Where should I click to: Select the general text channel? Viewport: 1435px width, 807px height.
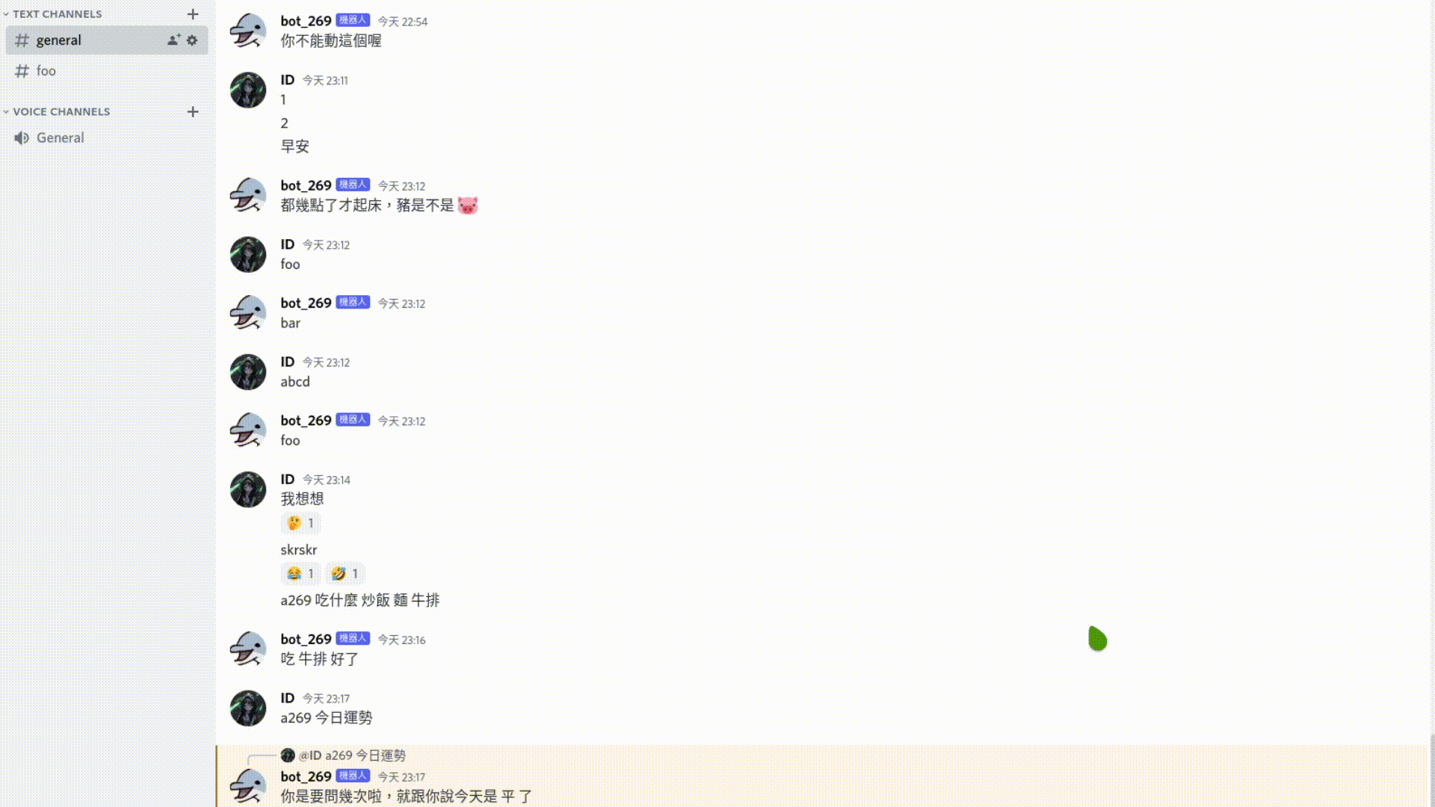[107, 40]
